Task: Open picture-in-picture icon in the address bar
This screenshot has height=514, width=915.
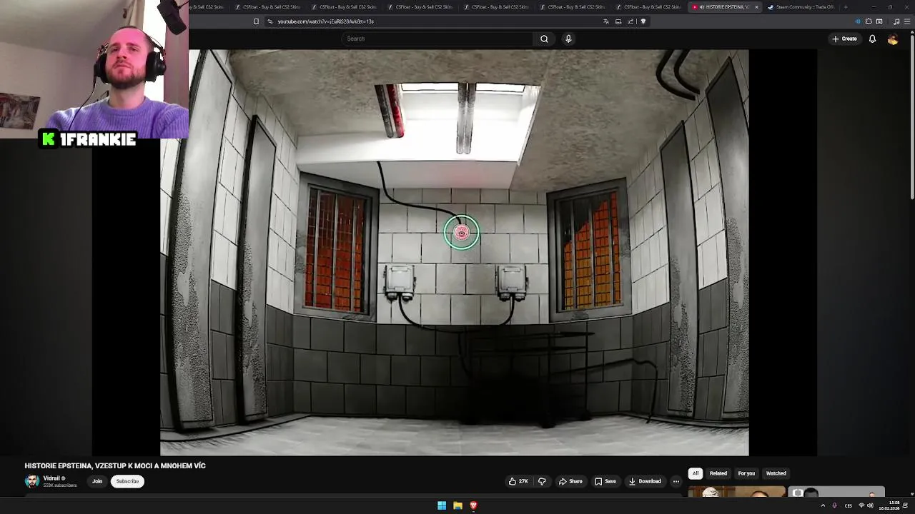Action: (618, 21)
